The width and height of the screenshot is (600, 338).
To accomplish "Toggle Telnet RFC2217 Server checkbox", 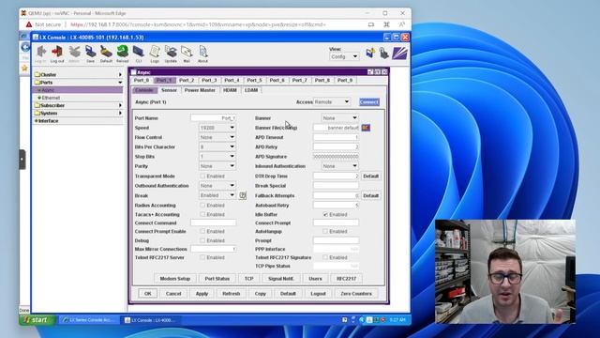I will 202,257.
